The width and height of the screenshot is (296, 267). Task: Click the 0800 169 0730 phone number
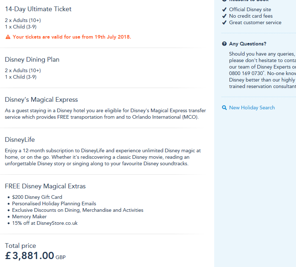[x=244, y=73]
